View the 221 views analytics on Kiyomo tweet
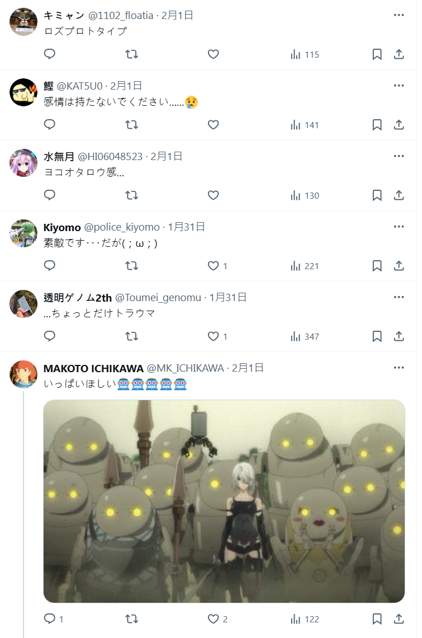Screen dimensions: 422x638 click(305, 266)
